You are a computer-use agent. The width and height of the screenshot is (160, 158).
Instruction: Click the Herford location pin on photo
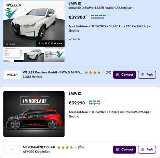[7, 44]
